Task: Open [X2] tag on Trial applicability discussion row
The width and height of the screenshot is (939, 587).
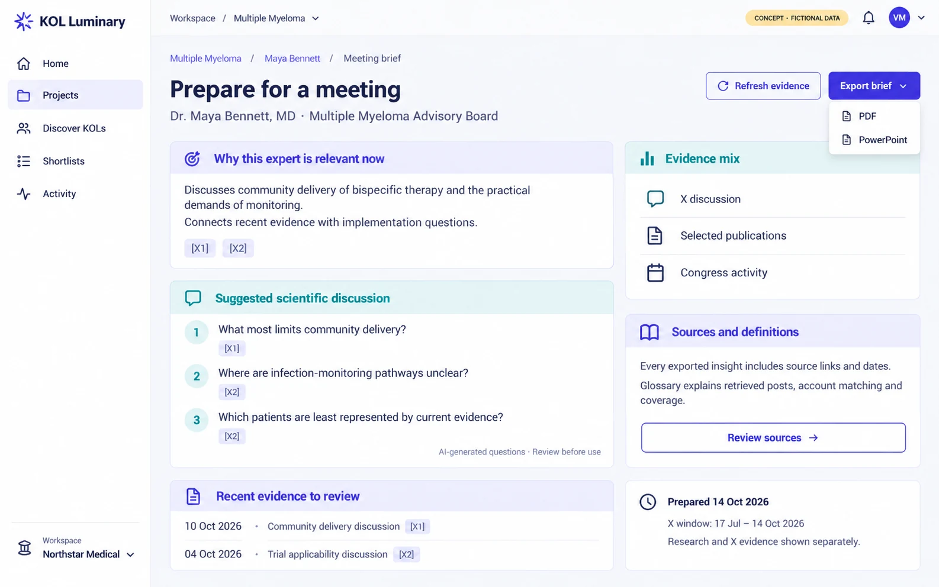Action: tap(406, 554)
